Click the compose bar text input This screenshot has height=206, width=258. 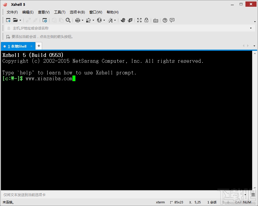(x=122, y=195)
